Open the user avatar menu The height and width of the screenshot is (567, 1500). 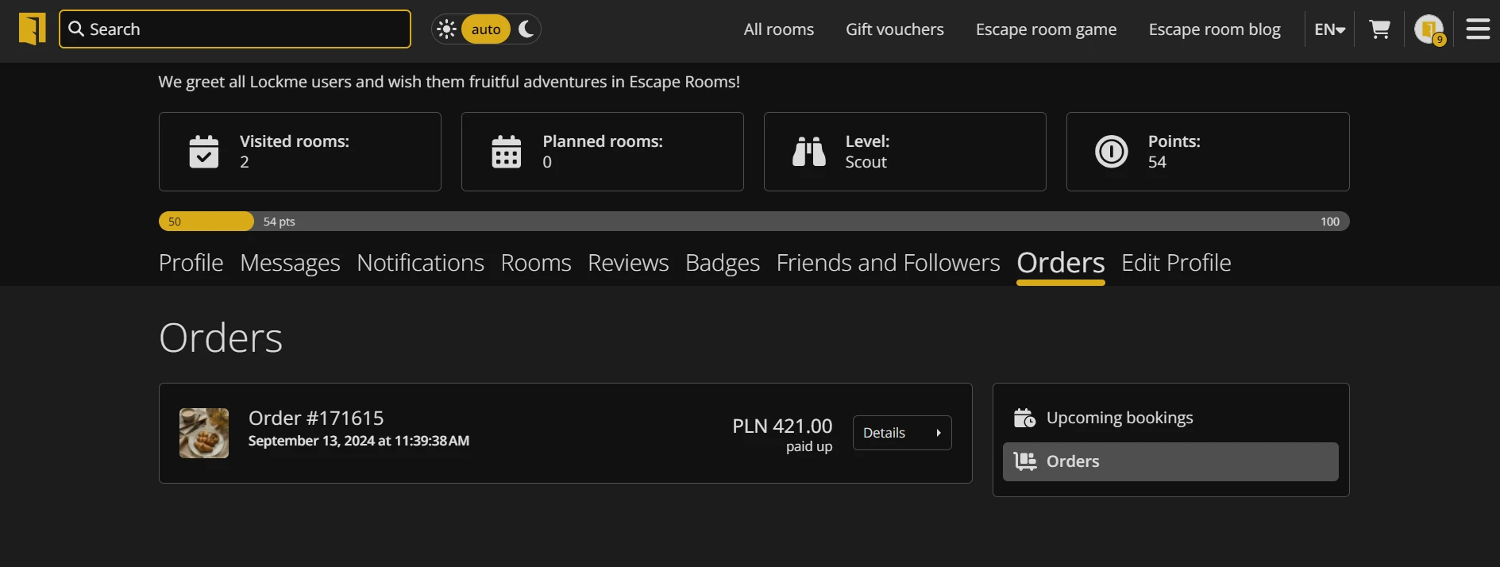click(x=1429, y=29)
